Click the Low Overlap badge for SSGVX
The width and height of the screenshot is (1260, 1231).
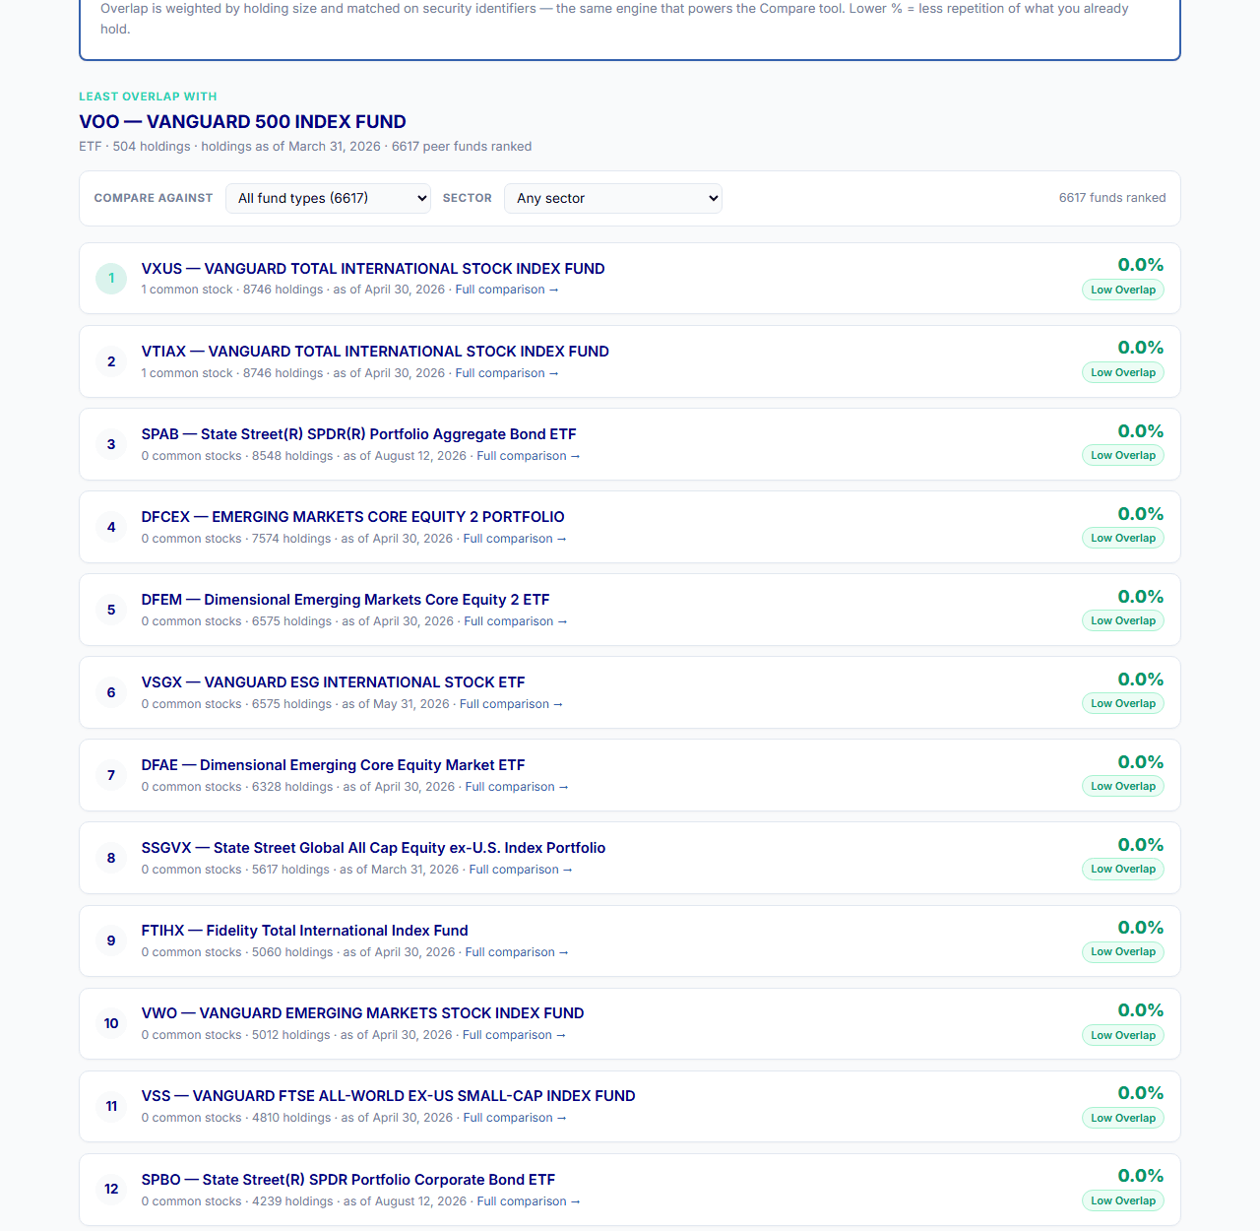click(x=1123, y=869)
